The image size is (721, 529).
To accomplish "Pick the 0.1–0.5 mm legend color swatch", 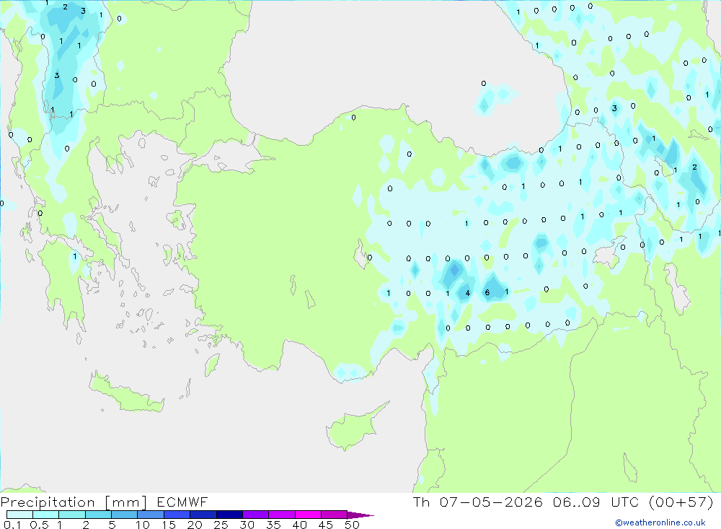I will coord(19,515).
